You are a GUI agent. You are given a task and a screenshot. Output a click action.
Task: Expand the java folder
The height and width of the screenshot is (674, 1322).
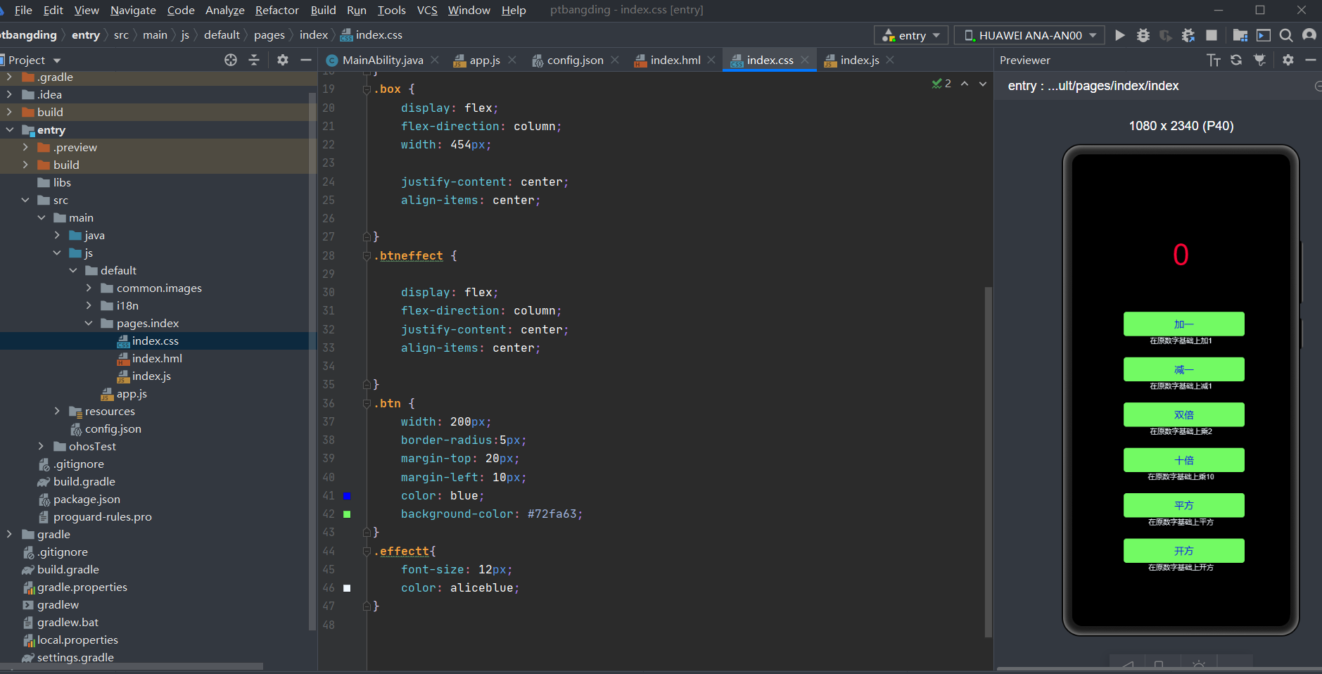(x=57, y=235)
